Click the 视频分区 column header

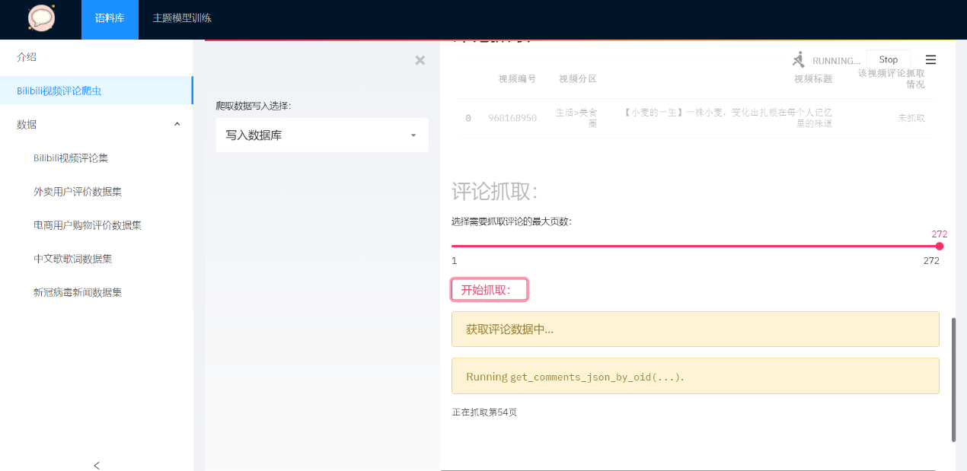(x=577, y=79)
